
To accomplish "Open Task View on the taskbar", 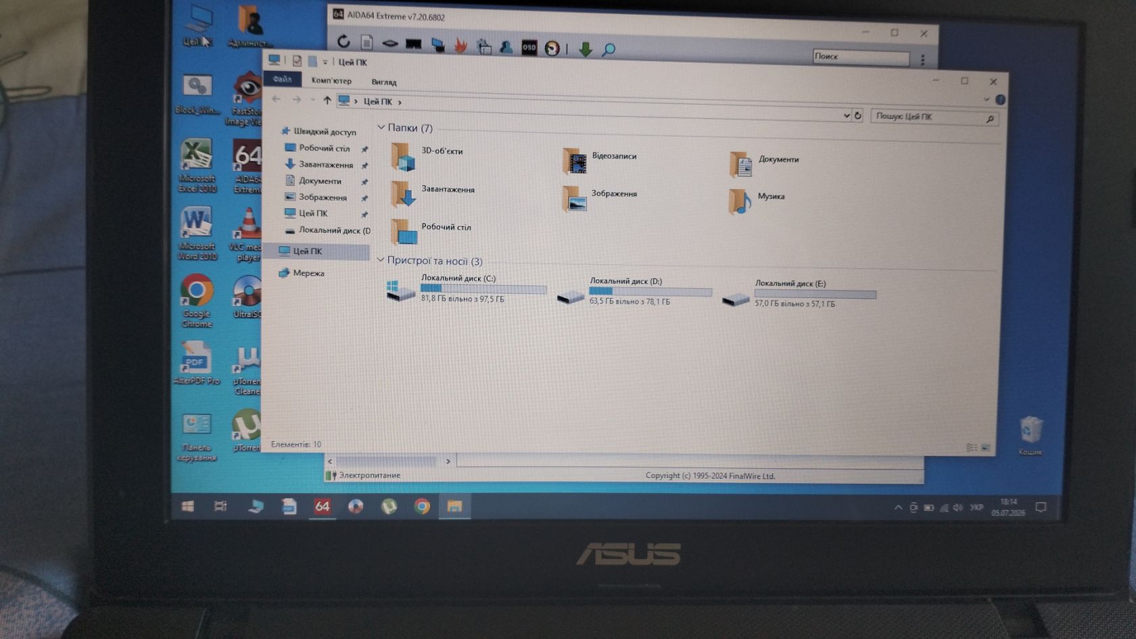I will (220, 506).
